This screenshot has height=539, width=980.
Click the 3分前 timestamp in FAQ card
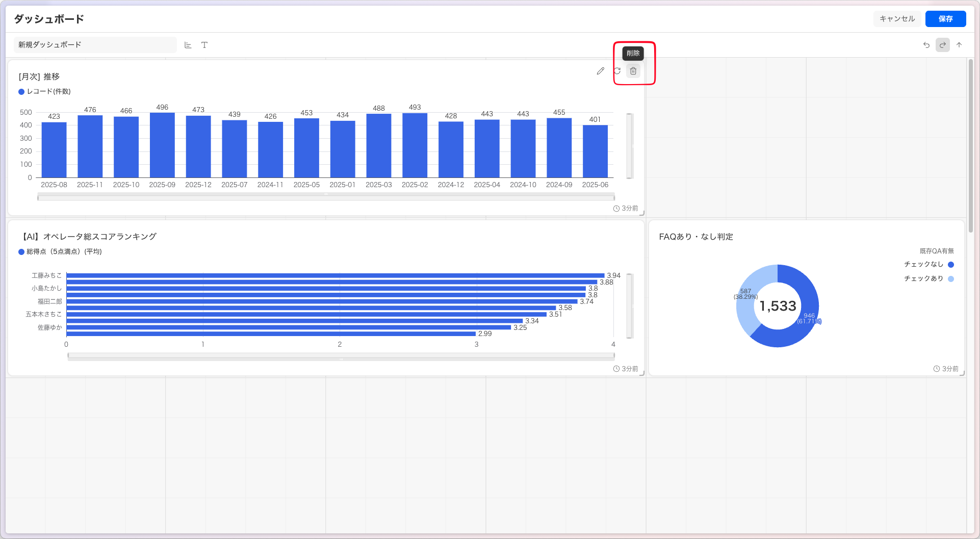pos(950,369)
